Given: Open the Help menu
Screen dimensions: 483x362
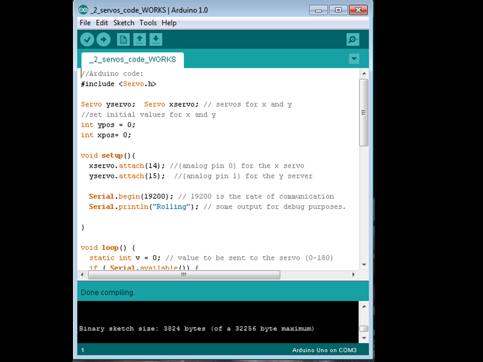Looking at the screenshot, I should (169, 23).
